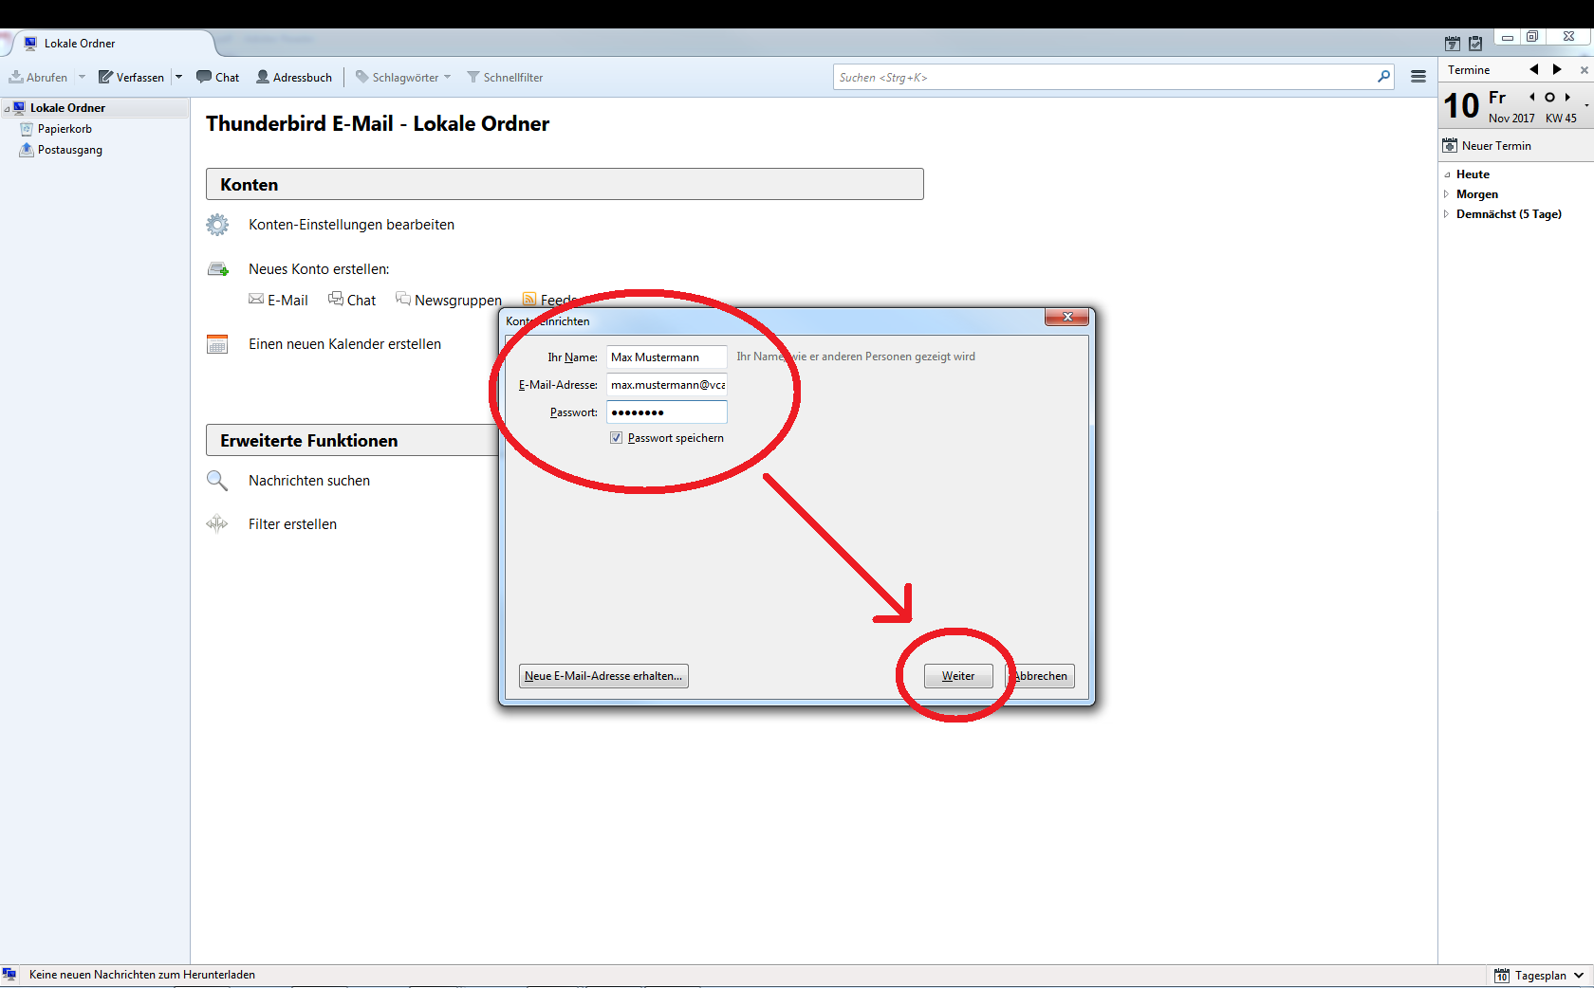Select the Lokale Ordner tab
This screenshot has height=988, width=1594.
pos(80,44)
